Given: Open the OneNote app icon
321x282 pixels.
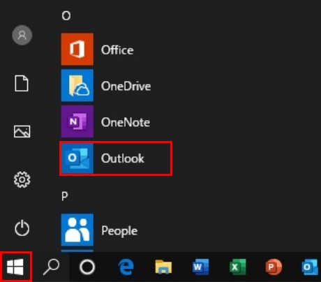Looking at the screenshot, I should coord(77,121).
